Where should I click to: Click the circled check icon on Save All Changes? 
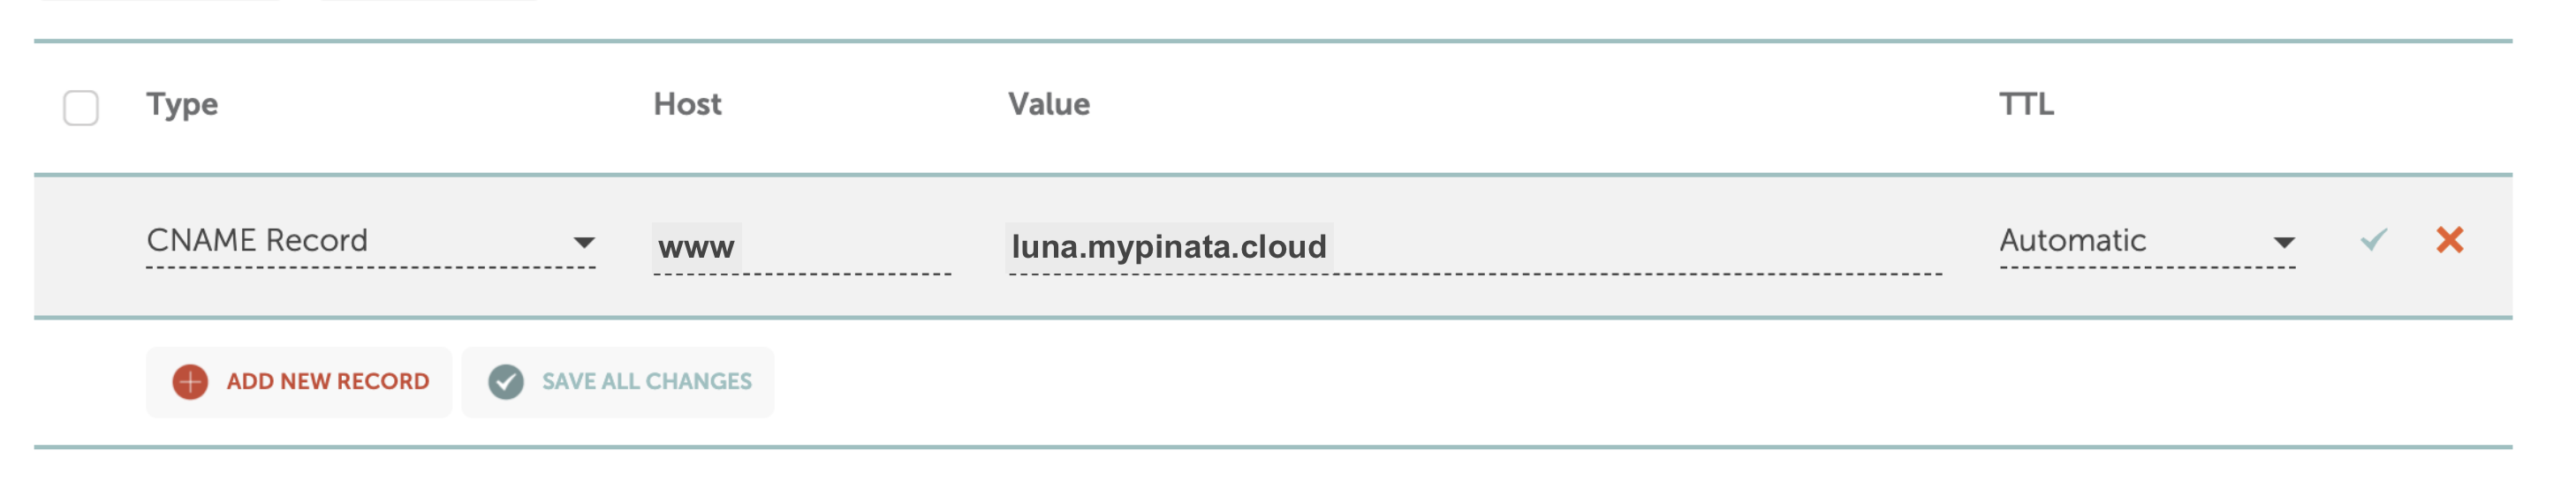point(506,381)
